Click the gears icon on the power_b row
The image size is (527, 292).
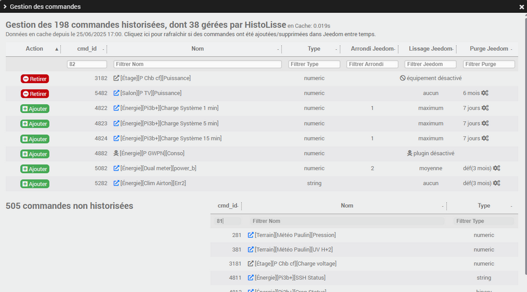[x=497, y=169]
